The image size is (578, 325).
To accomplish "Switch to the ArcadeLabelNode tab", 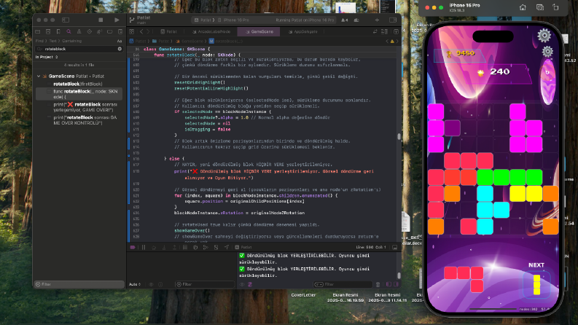I will click(x=211, y=31).
